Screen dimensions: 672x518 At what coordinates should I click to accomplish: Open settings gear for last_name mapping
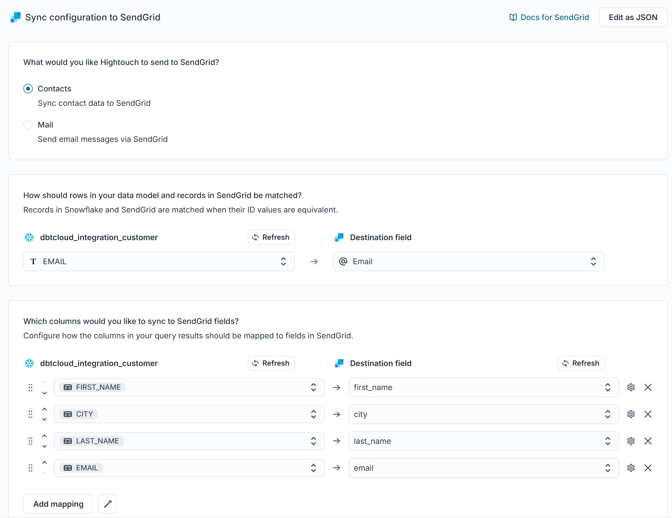631,441
